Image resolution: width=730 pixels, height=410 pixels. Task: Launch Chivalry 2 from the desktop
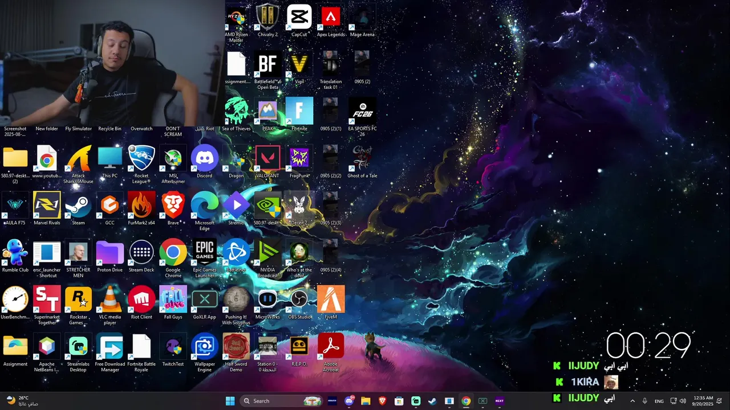(x=267, y=17)
